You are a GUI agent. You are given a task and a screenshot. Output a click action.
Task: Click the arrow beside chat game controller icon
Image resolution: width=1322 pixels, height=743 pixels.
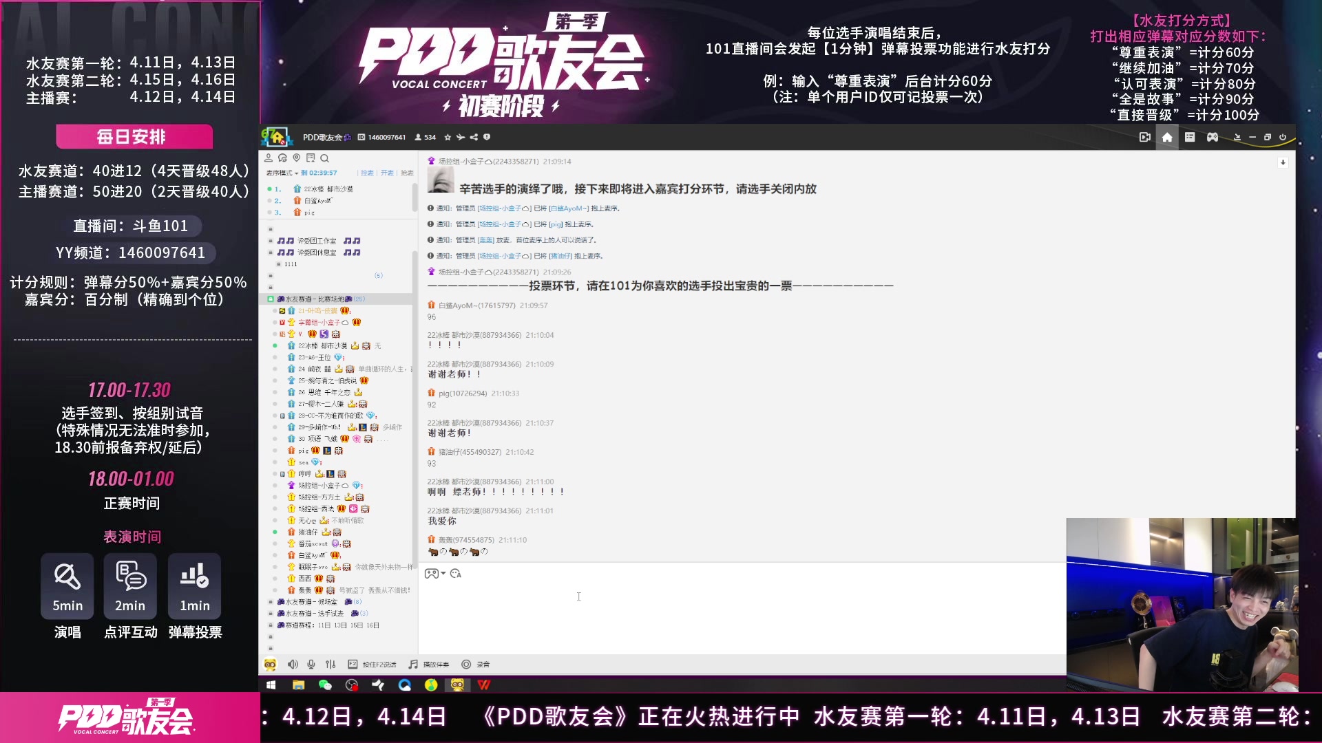point(443,574)
